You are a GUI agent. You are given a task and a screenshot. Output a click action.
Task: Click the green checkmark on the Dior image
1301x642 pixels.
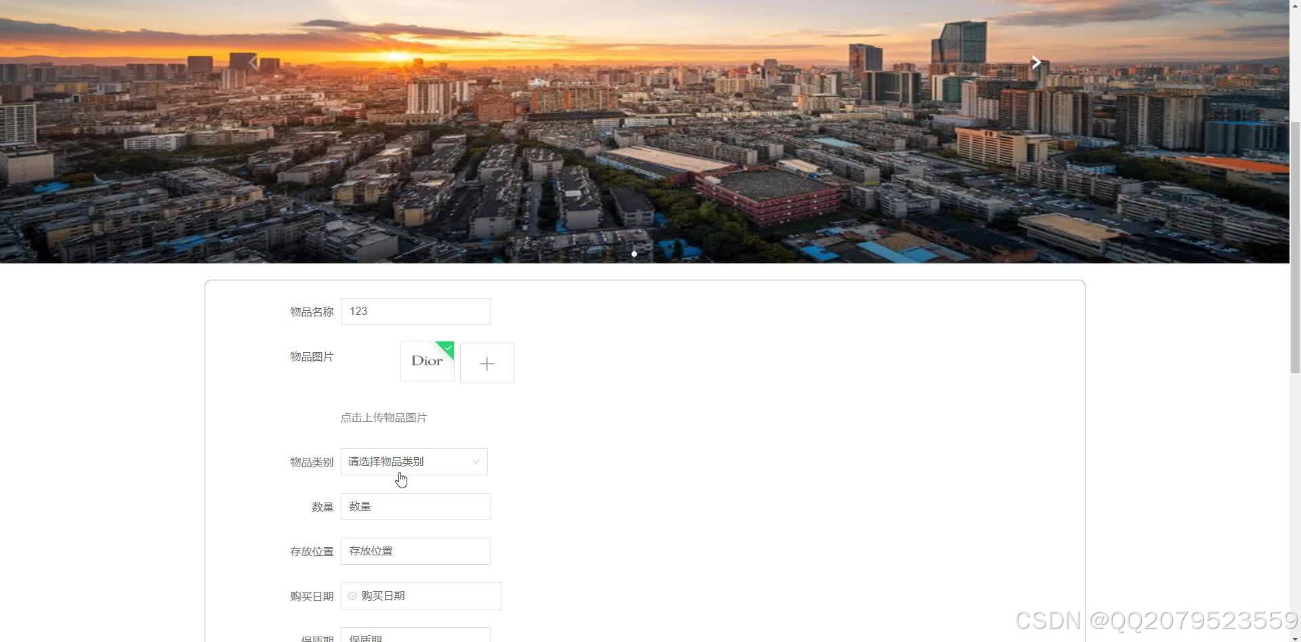pos(447,348)
